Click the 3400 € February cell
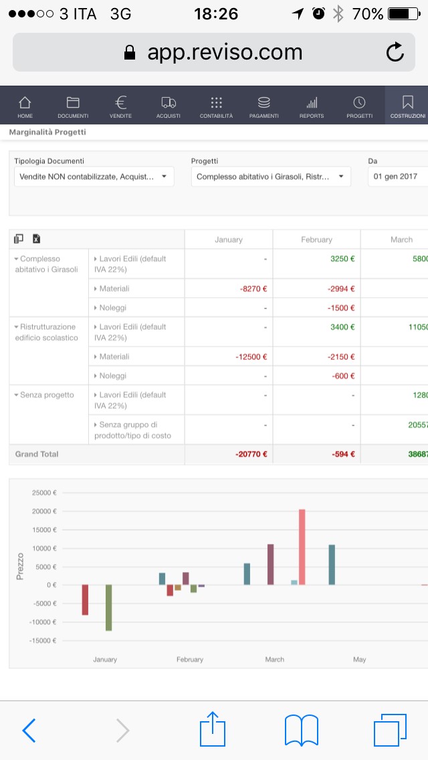The height and width of the screenshot is (760, 428). [x=316, y=332]
